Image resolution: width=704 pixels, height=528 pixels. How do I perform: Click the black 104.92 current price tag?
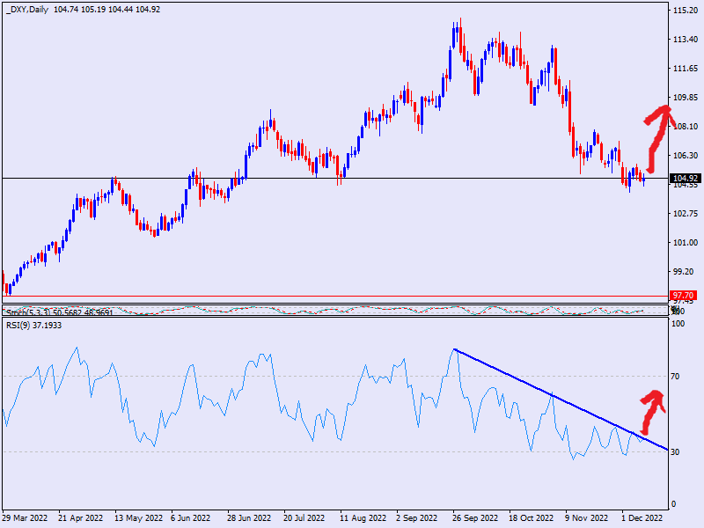point(686,179)
